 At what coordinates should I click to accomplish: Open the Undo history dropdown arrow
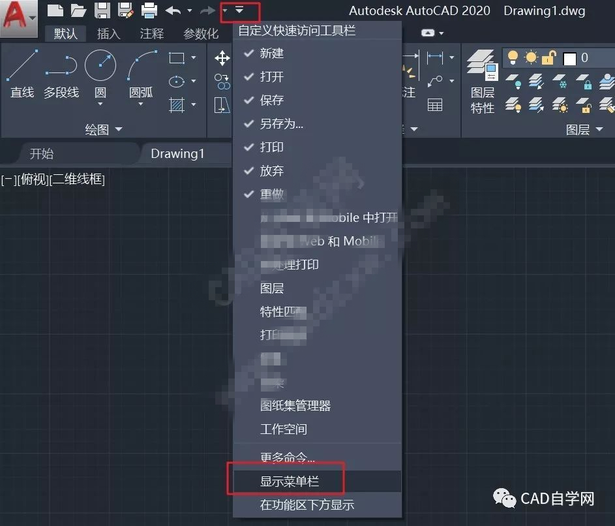[189, 10]
